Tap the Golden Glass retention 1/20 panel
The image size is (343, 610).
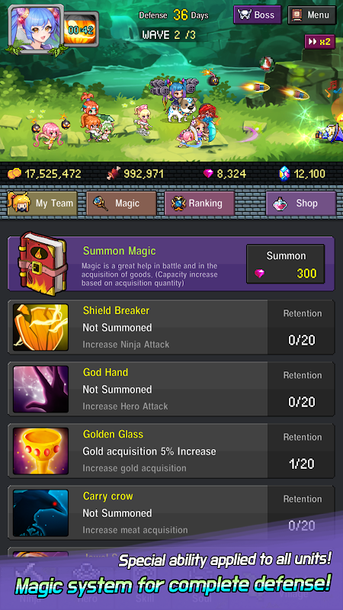302,451
